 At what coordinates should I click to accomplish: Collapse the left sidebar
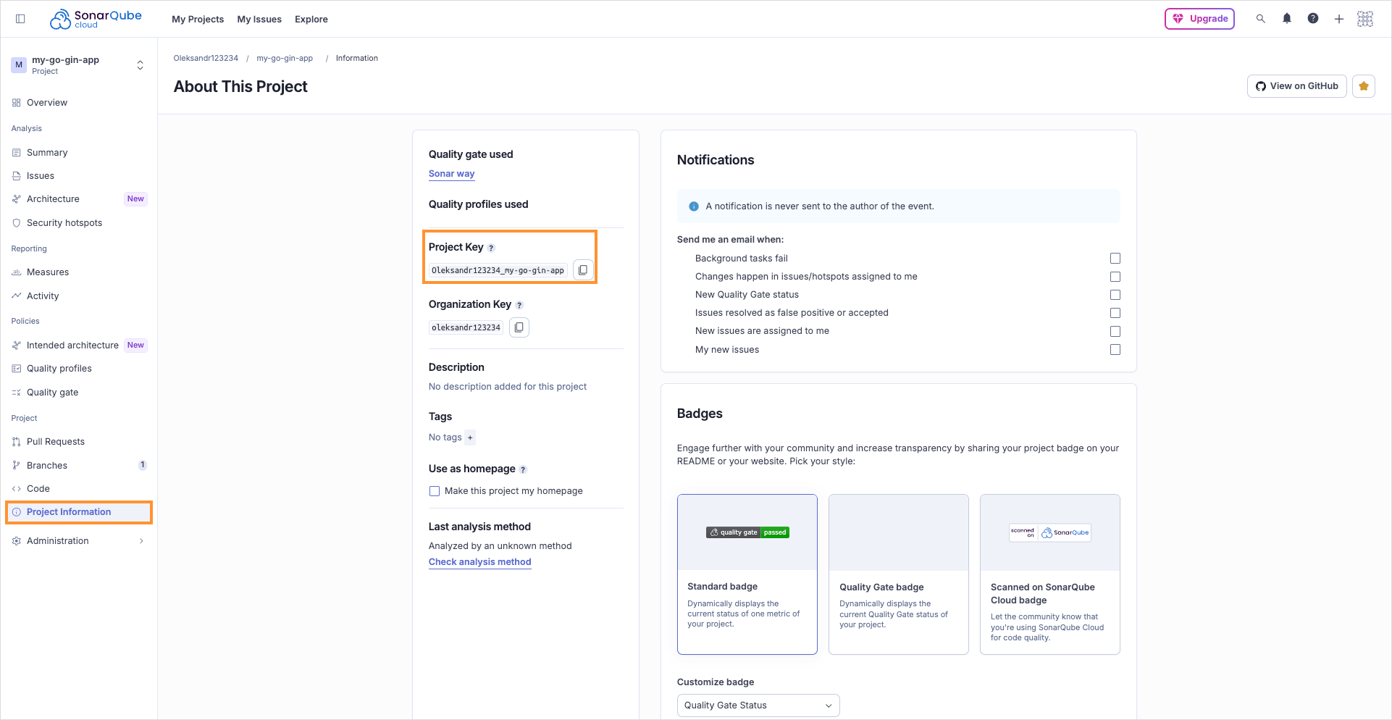point(20,18)
